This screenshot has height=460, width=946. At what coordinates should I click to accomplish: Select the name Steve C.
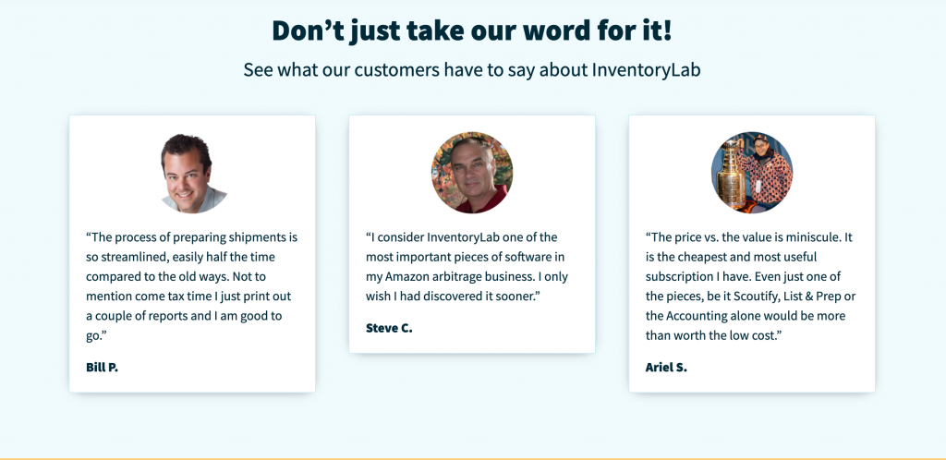[389, 328]
